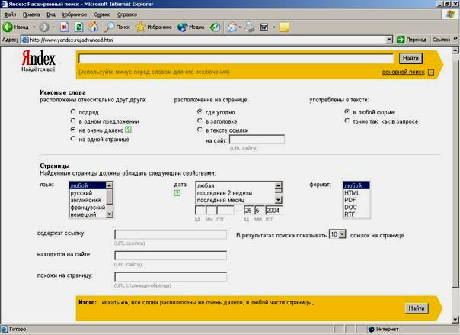Open the Вид menu
Viewport: 460px width, 335px height.
click(x=51, y=14)
